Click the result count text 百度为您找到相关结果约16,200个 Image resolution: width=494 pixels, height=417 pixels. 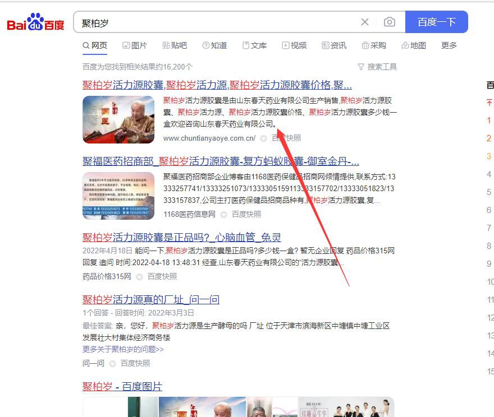[x=138, y=67]
